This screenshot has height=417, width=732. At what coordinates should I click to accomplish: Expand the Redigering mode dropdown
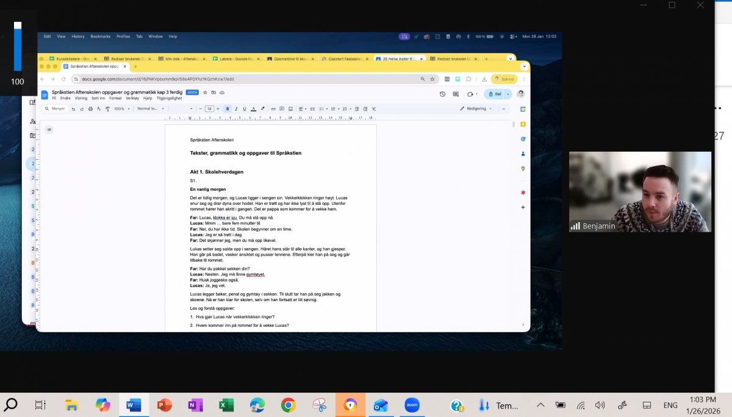tap(476, 109)
